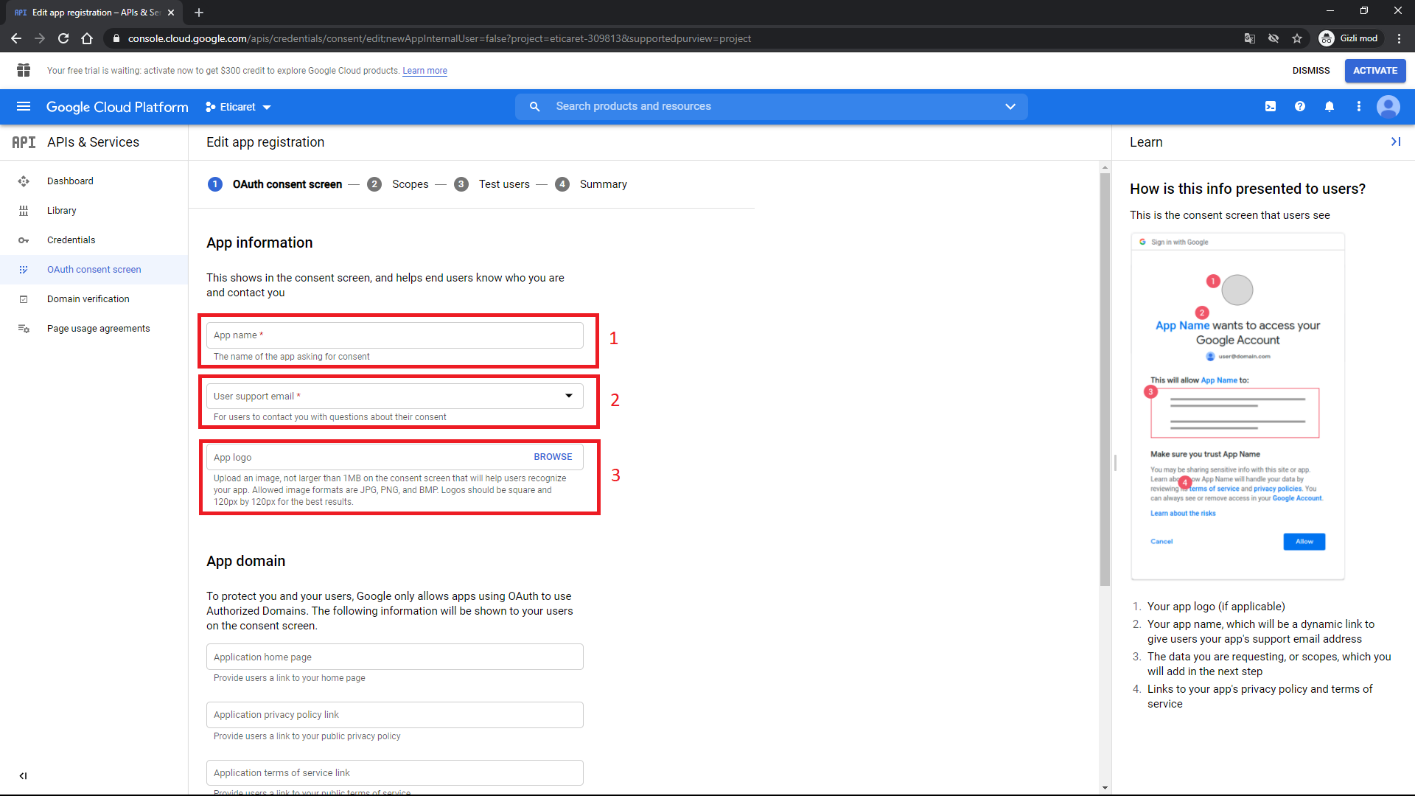Click the eye-off tracking icon in address bar
The image size is (1415, 796).
click(1273, 38)
